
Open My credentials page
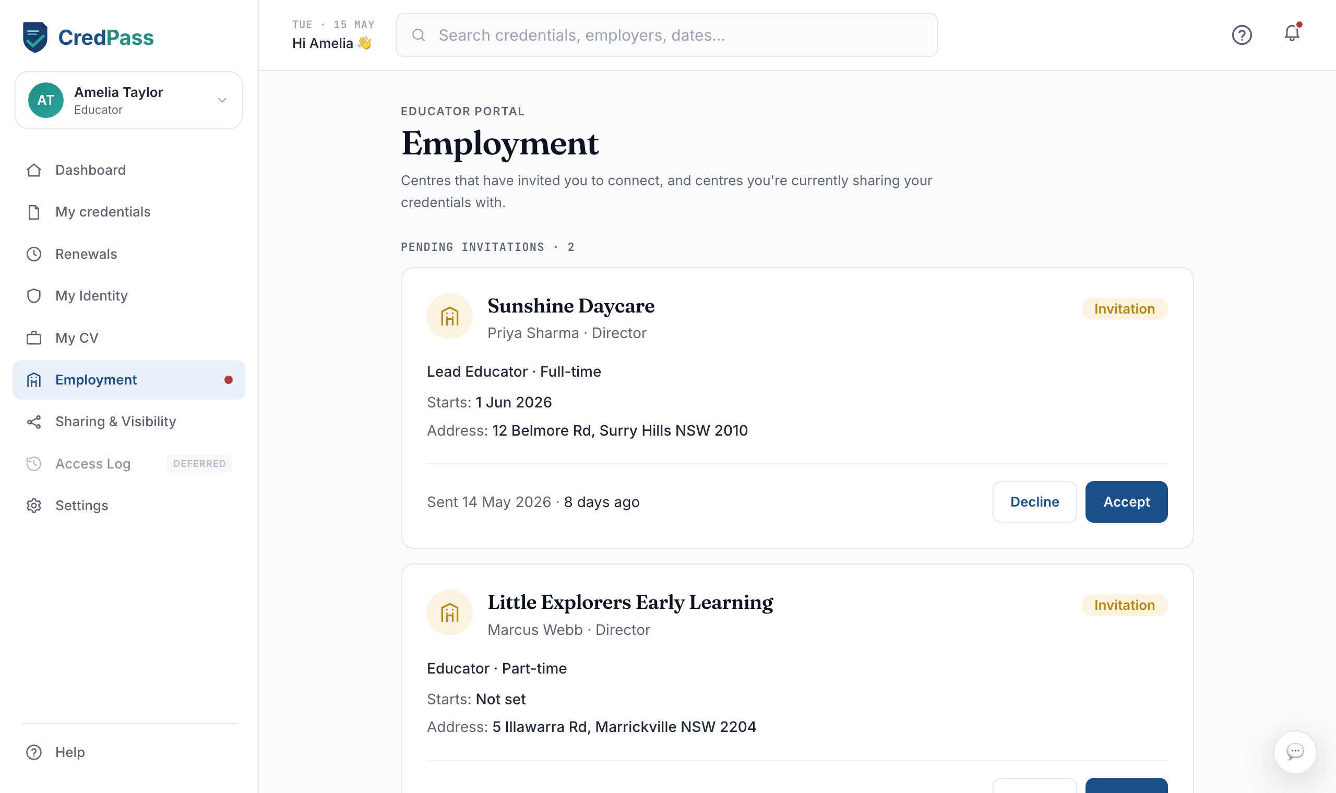tap(129, 212)
